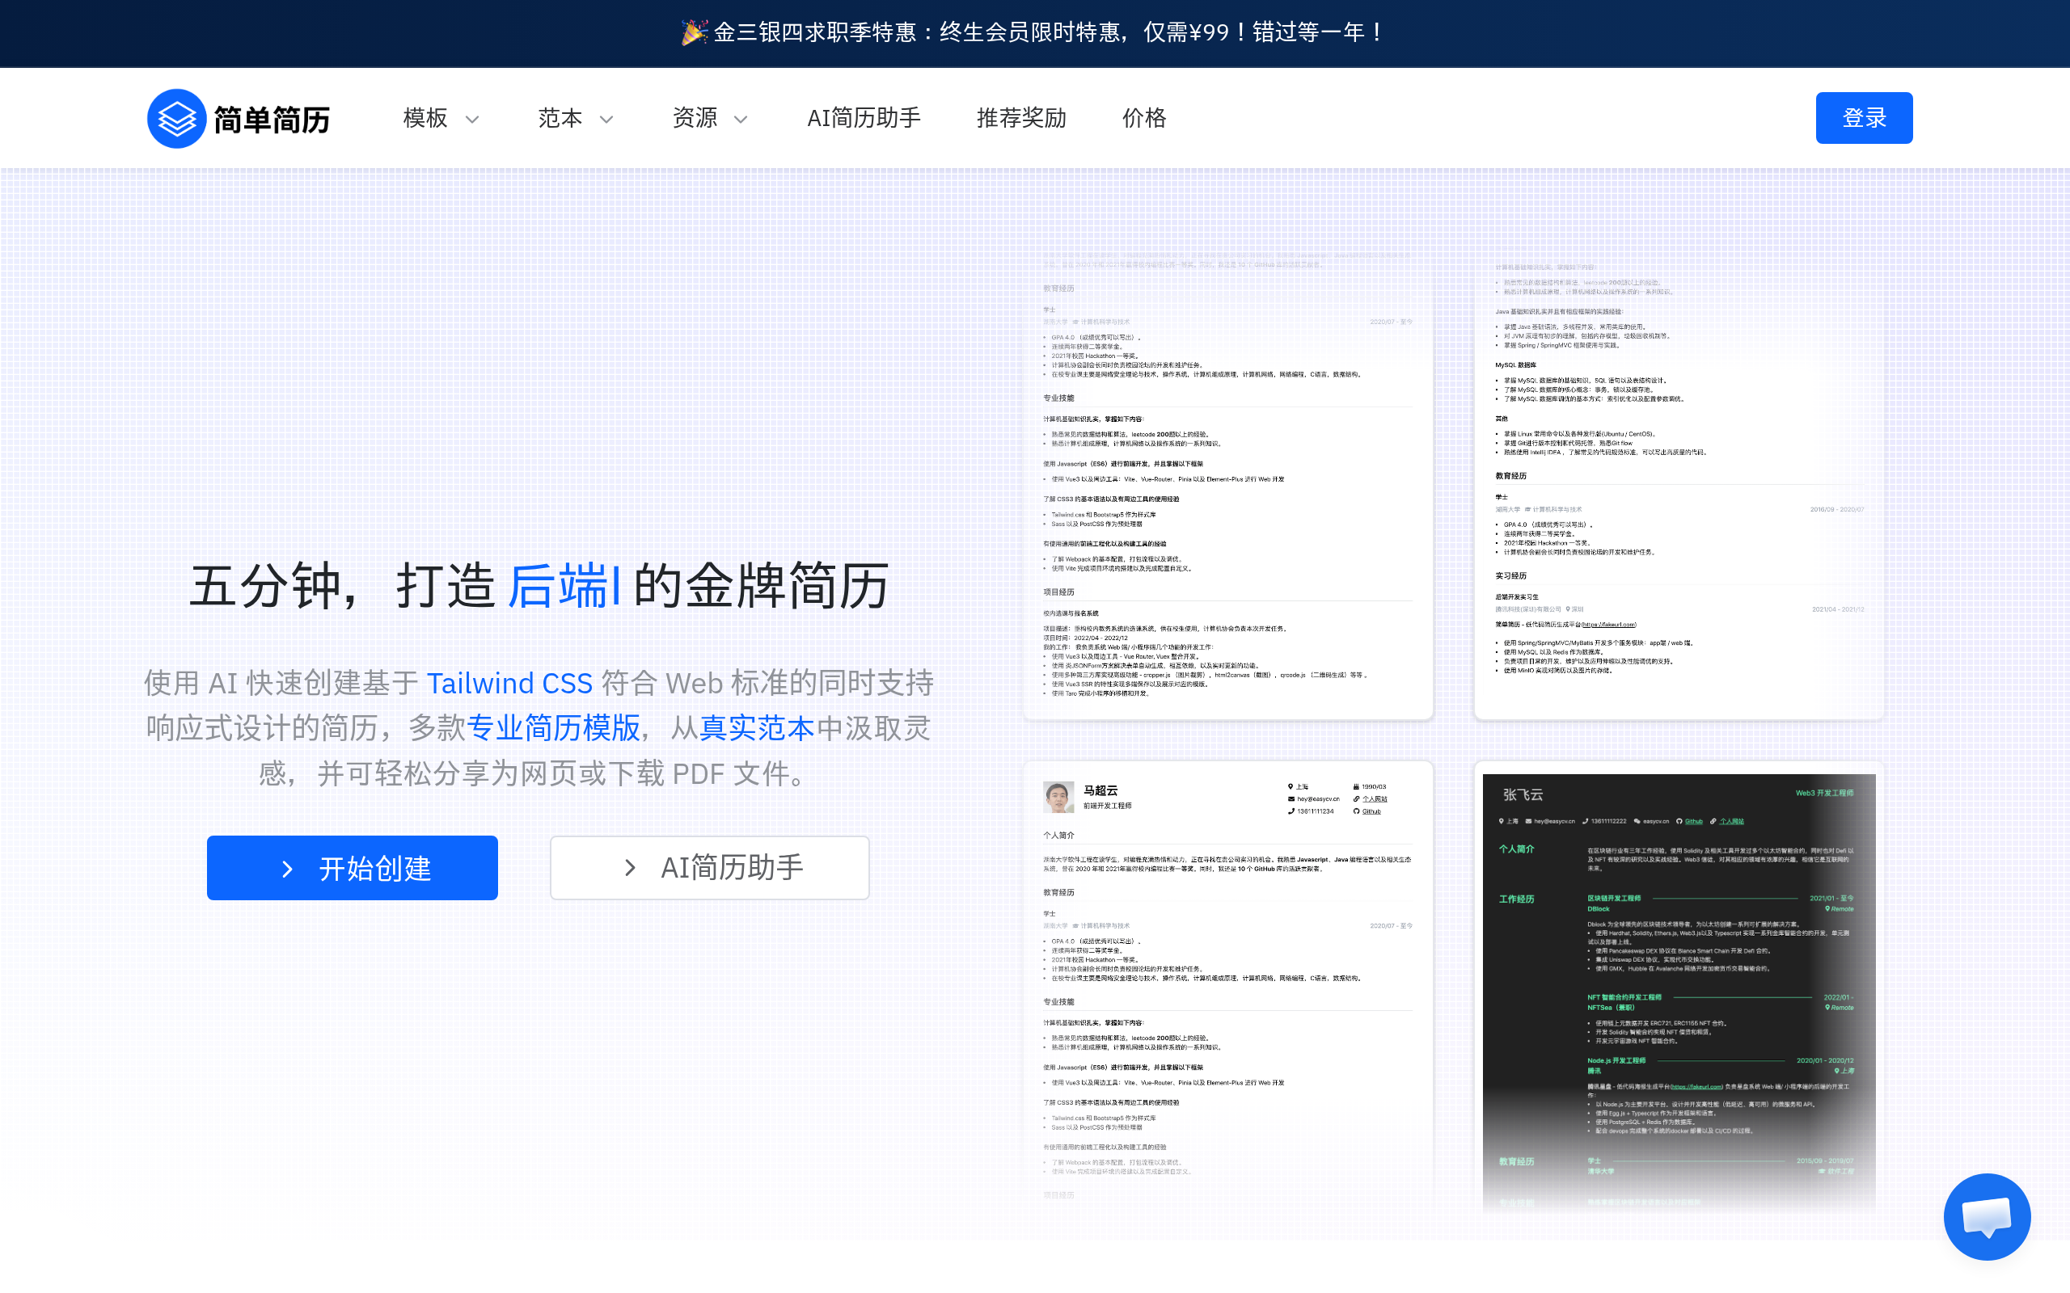The height and width of the screenshot is (1293, 2070).
Task: Click the Github link in 马超云 resume
Action: tap(1371, 811)
